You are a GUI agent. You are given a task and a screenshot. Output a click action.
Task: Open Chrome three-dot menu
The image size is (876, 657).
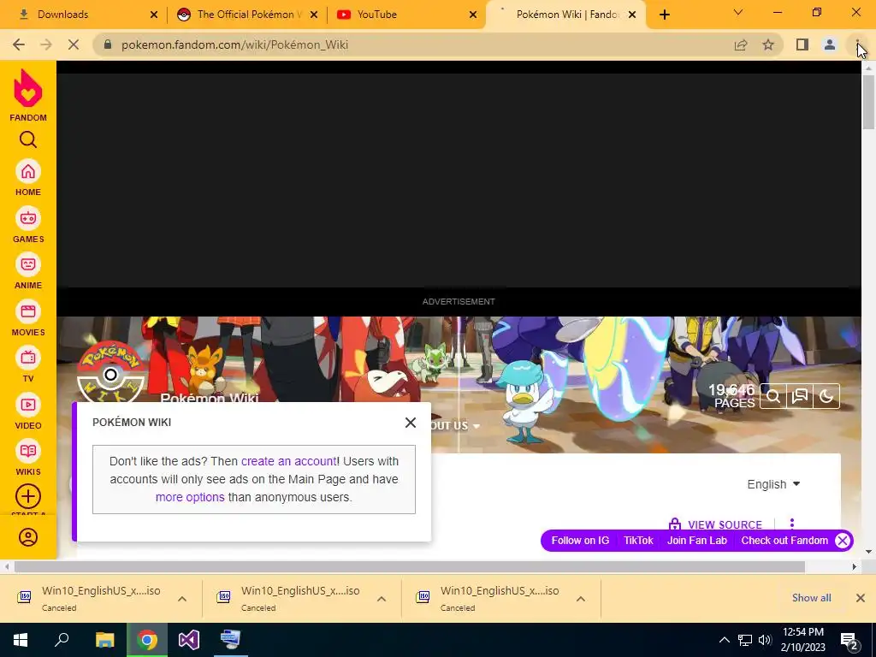coord(857,44)
